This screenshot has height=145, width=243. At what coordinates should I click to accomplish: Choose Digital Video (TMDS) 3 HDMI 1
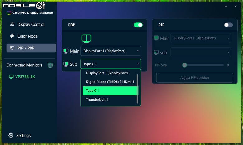click(110, 82)
